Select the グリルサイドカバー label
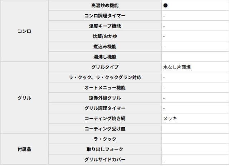Viewport: 229px width, 167px height. (x=105, y=160)
